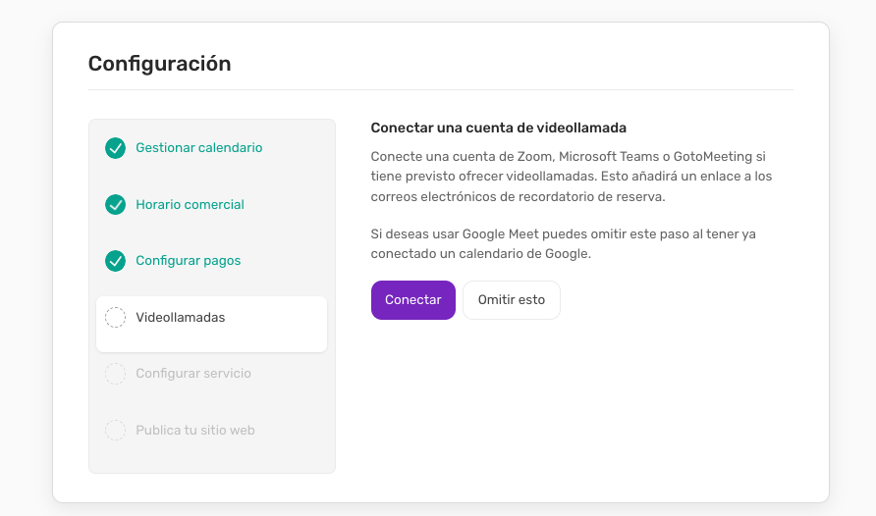Click the dashed circle beside Publica tu sitio web
The height and width of the screenshot is (516, 876).
tap(115, 430)
